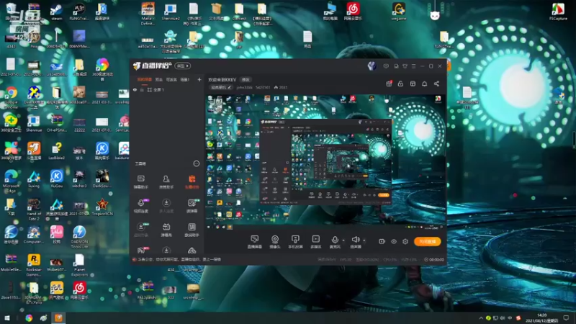
Task: Open the settings gear near the orange button
Action: coord(405,241)
